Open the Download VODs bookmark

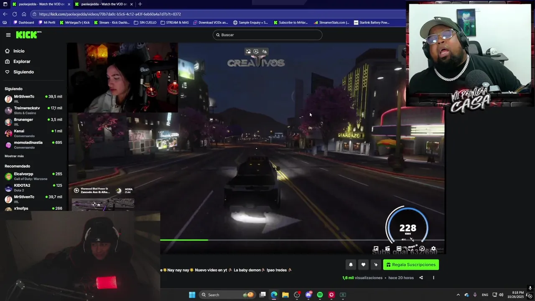(x=211, y=23)
